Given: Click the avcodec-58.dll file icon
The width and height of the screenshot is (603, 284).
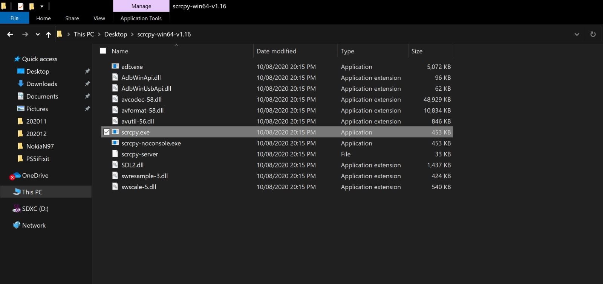Looking at the screenshot, I should (x=115, y=99).
